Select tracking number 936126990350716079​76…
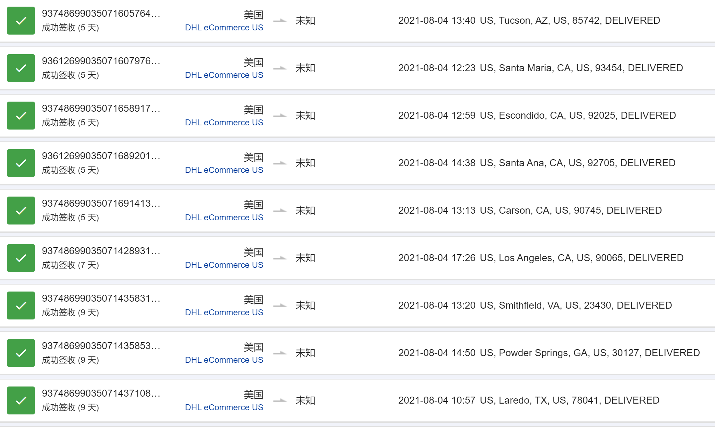 pos(101,61)
